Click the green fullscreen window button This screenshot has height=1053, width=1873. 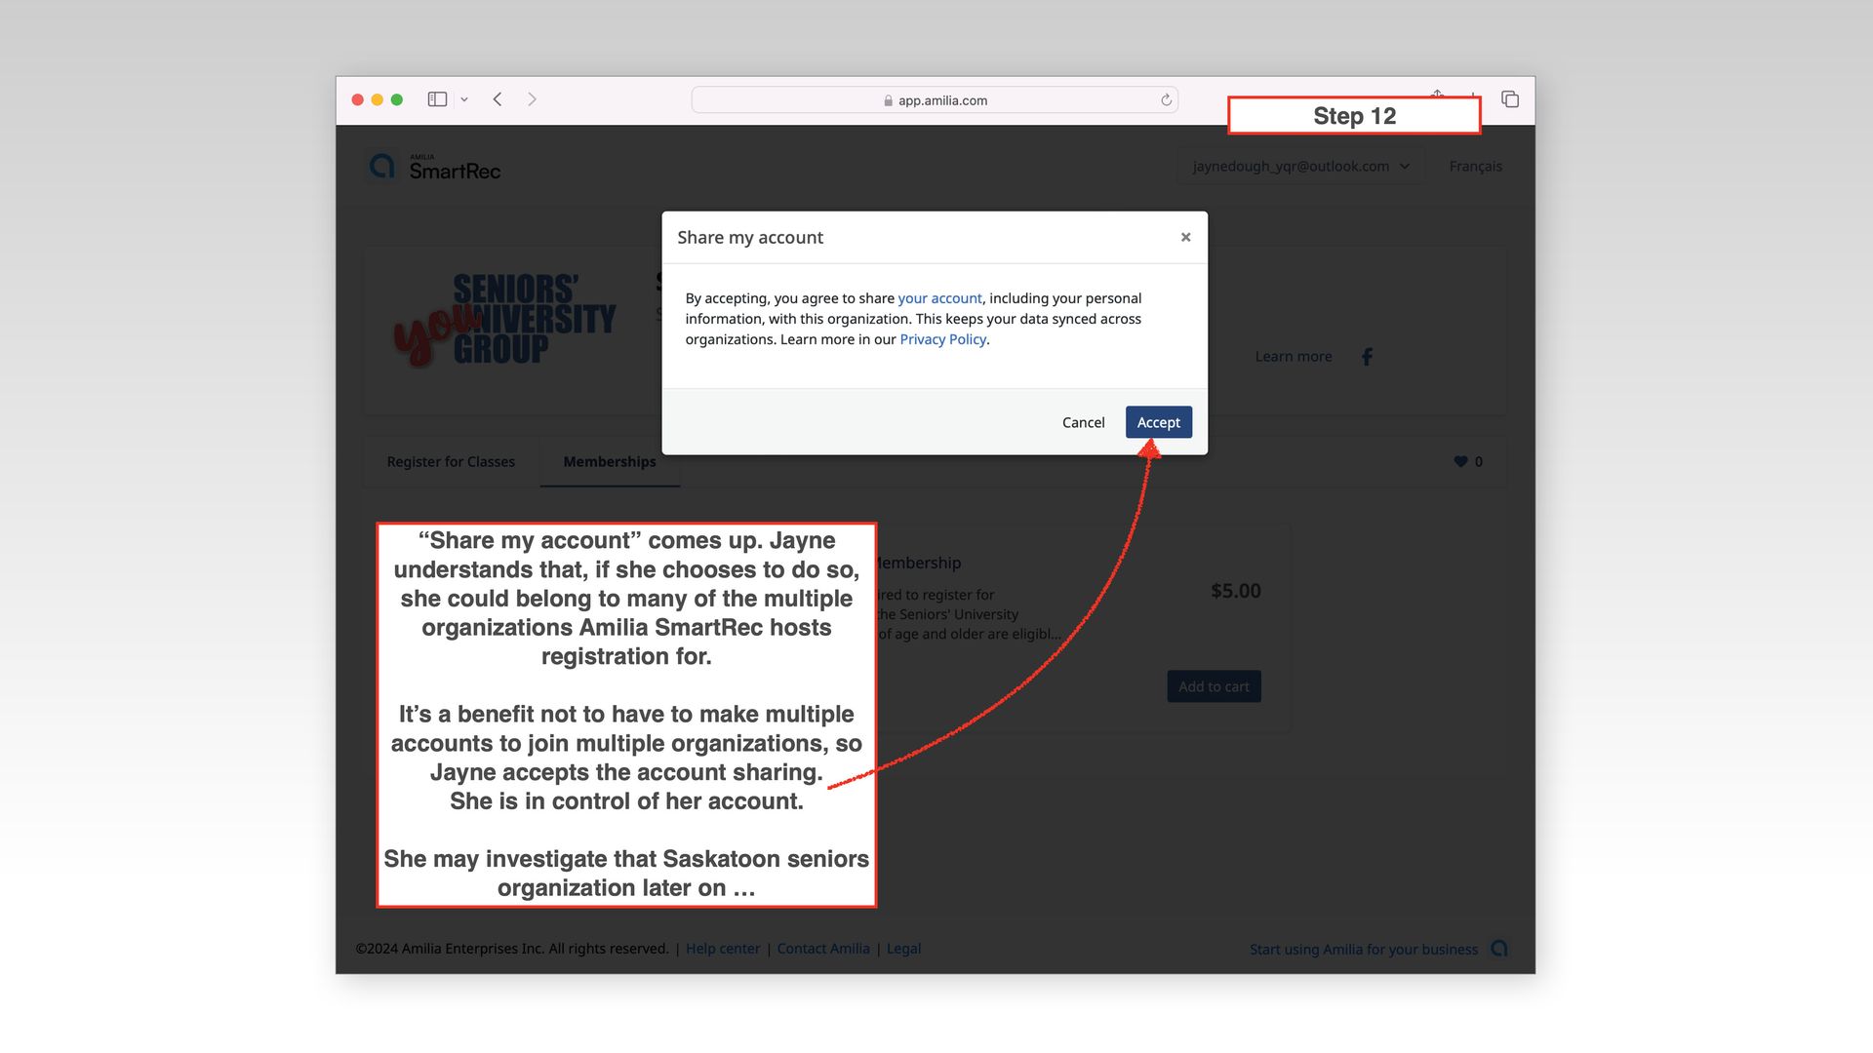coord(397,99)
